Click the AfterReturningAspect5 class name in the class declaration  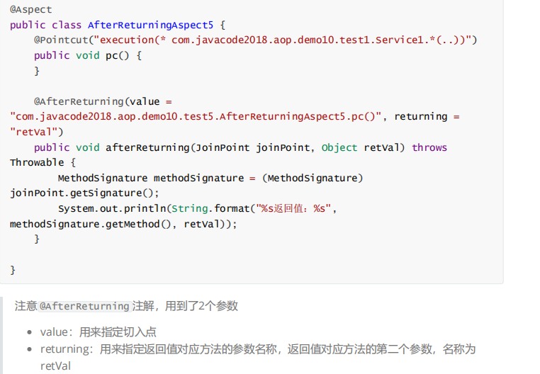pos(150,25)
